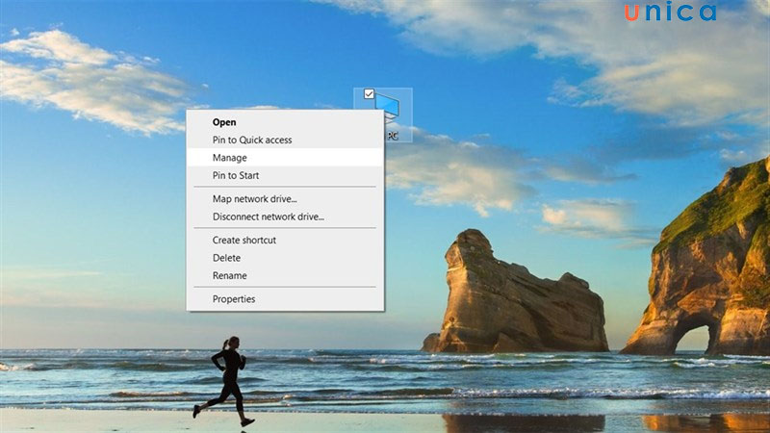Screen dimensions: 770x433
Task: Untick the This PC icon checkbox
Action: tap(369, 93)
